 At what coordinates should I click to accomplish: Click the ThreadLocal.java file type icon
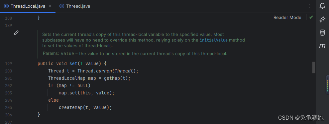point(6,6)
